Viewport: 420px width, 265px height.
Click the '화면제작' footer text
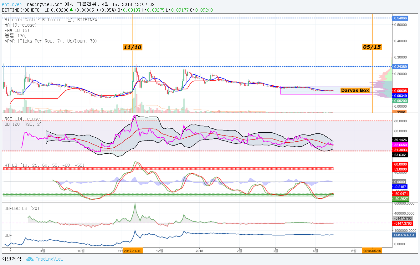coord(12,259)
